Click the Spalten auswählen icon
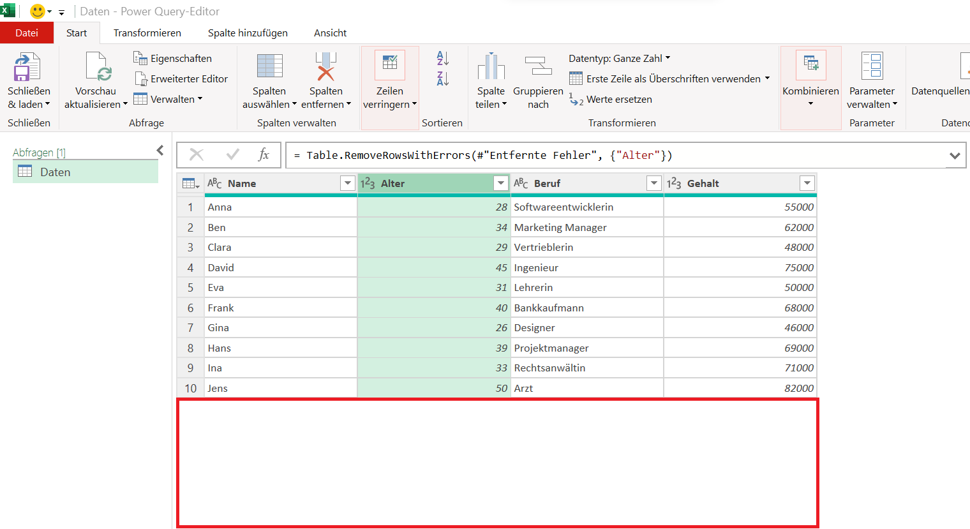This screenshot has height=529, width=970. click(x=269, y=66)
